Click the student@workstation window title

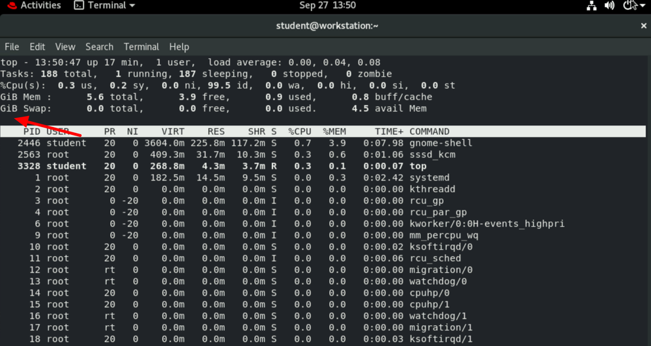pyautogui.click(x=327, y=26)
